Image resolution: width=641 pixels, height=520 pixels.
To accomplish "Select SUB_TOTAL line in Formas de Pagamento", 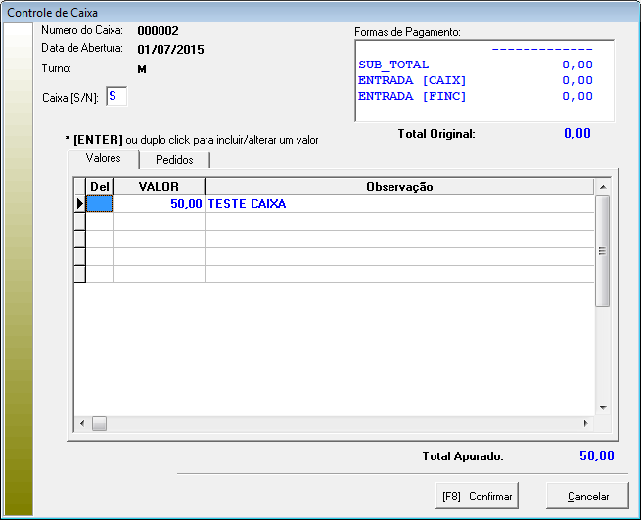I will point(476,65).
